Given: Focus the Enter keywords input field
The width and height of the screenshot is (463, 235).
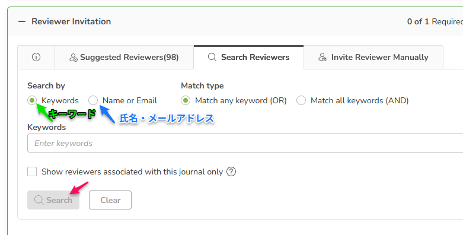Looking at the screenshot, I should [x=245, y=143].
